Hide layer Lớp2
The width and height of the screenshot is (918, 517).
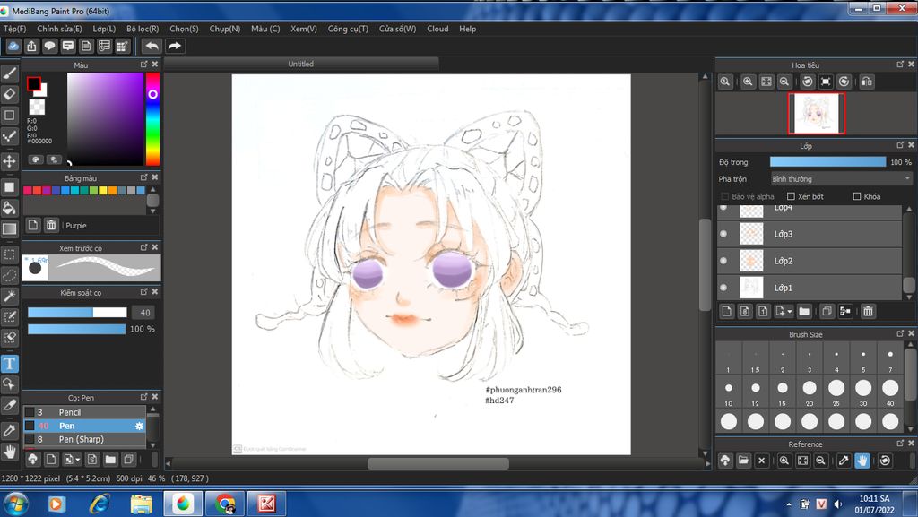point(723,261)
